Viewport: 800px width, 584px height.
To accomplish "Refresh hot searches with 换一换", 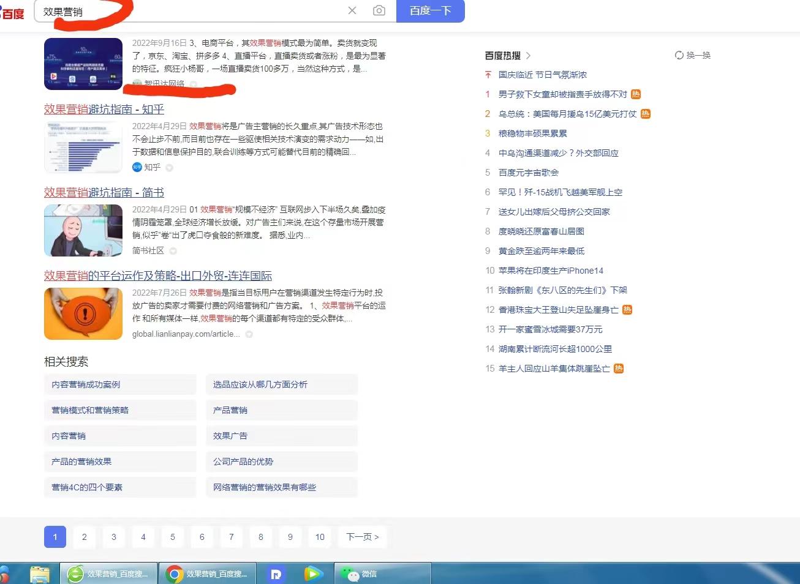I will click(x=693, y=55).
